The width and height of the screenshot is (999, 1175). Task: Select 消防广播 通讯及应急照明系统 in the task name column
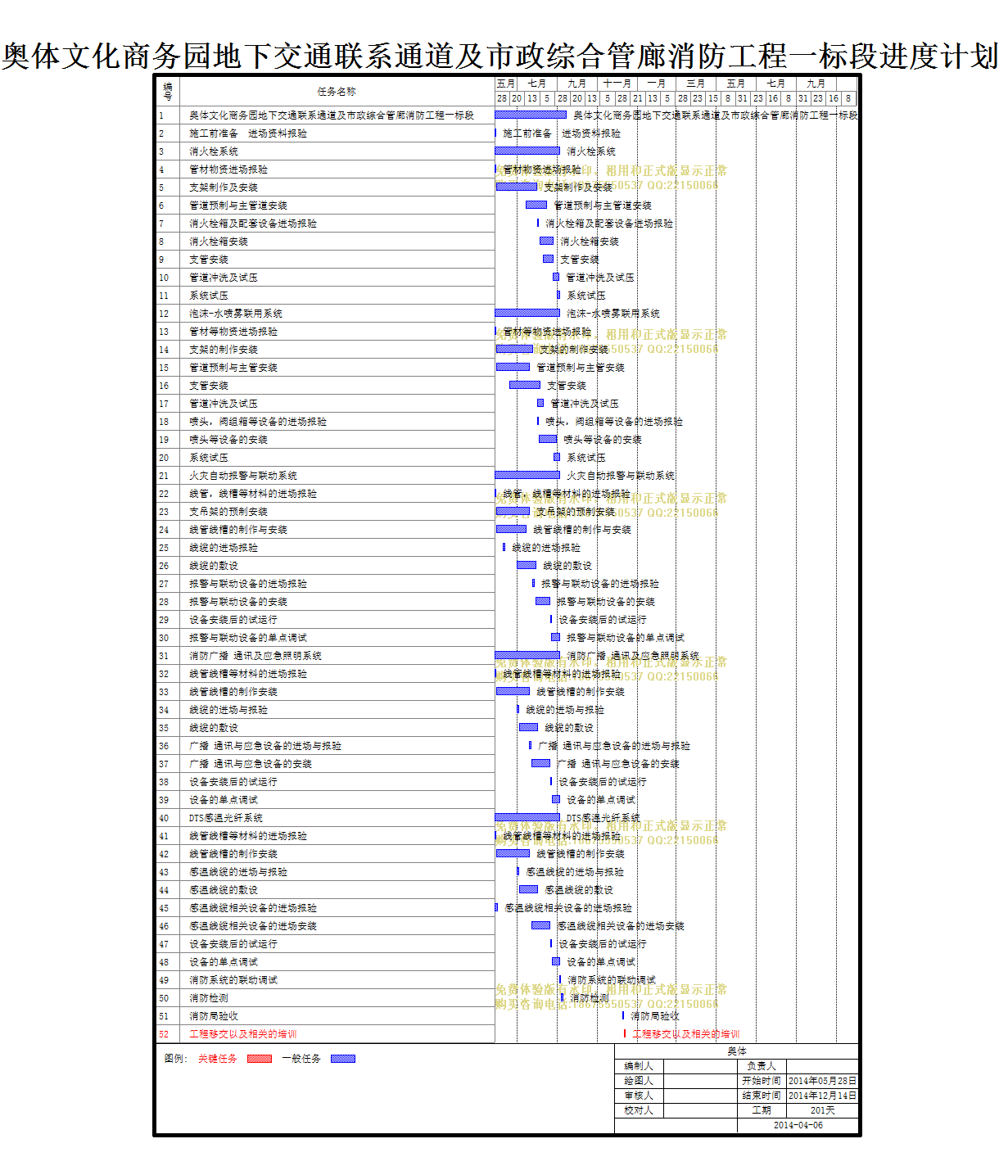click(255, 656)
